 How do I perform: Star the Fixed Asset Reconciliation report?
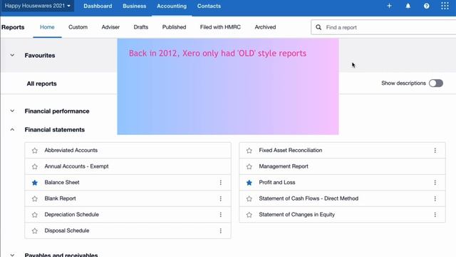click(x=249, y=151)
